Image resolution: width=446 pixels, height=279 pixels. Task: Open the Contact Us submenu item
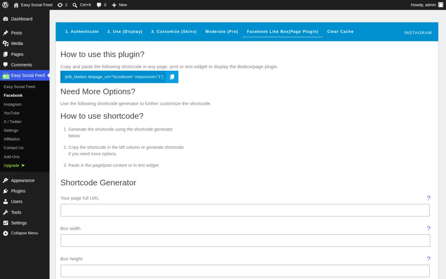(13, 148)
